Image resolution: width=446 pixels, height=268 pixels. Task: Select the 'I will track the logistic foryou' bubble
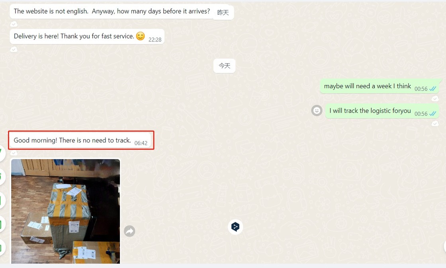pyautogui.click(x=382, y=111)
